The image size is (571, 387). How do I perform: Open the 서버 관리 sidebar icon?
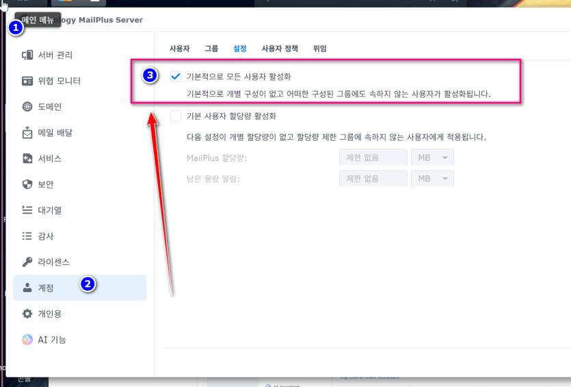[27, 55]
